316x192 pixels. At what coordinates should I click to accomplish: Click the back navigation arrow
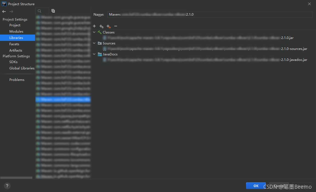pyautogui.click(x=4, y=12)
